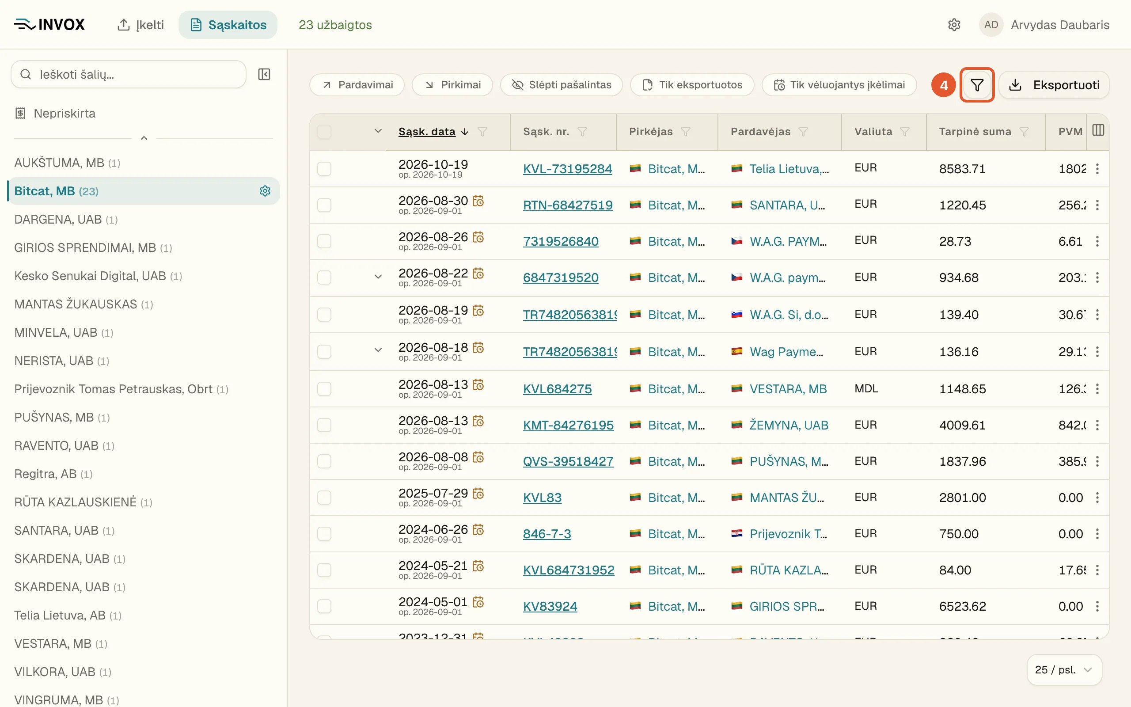Open row menu for KVL83
Screen dimensions: 1131x707
(1097, 498)
